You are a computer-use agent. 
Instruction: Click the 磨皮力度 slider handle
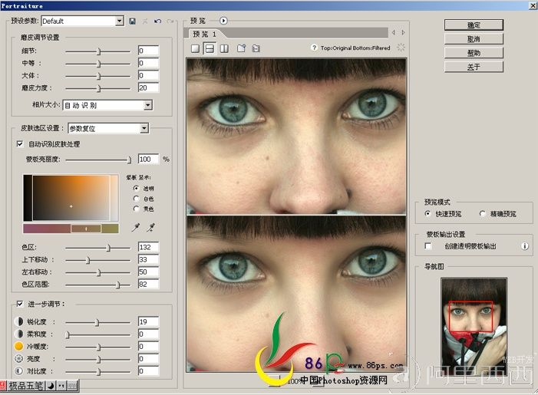coord(99,88)
